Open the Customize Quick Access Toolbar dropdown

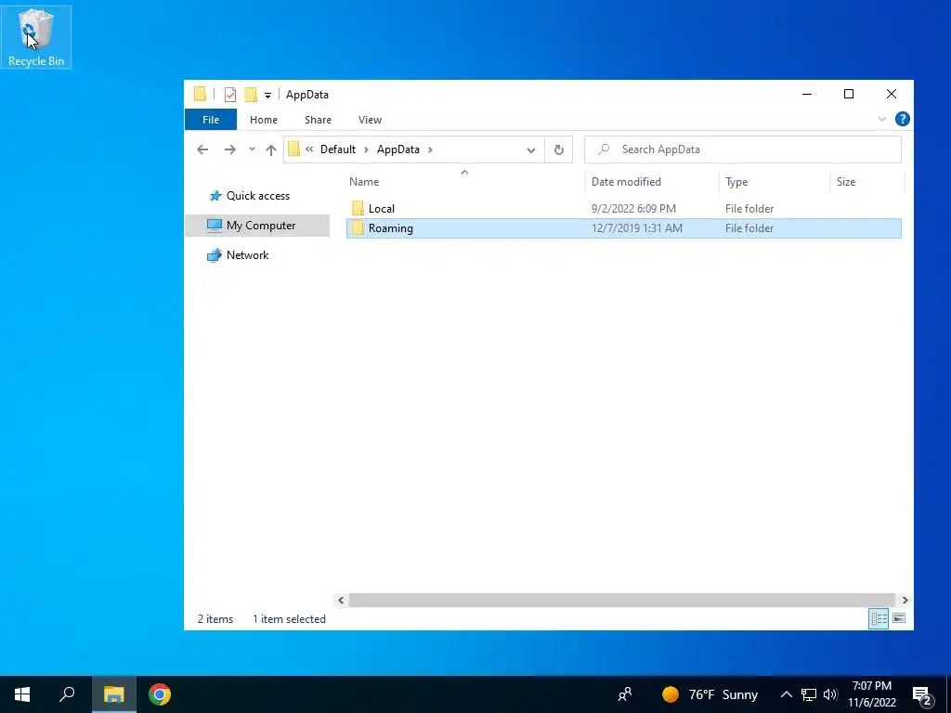(x=267, y=96)
